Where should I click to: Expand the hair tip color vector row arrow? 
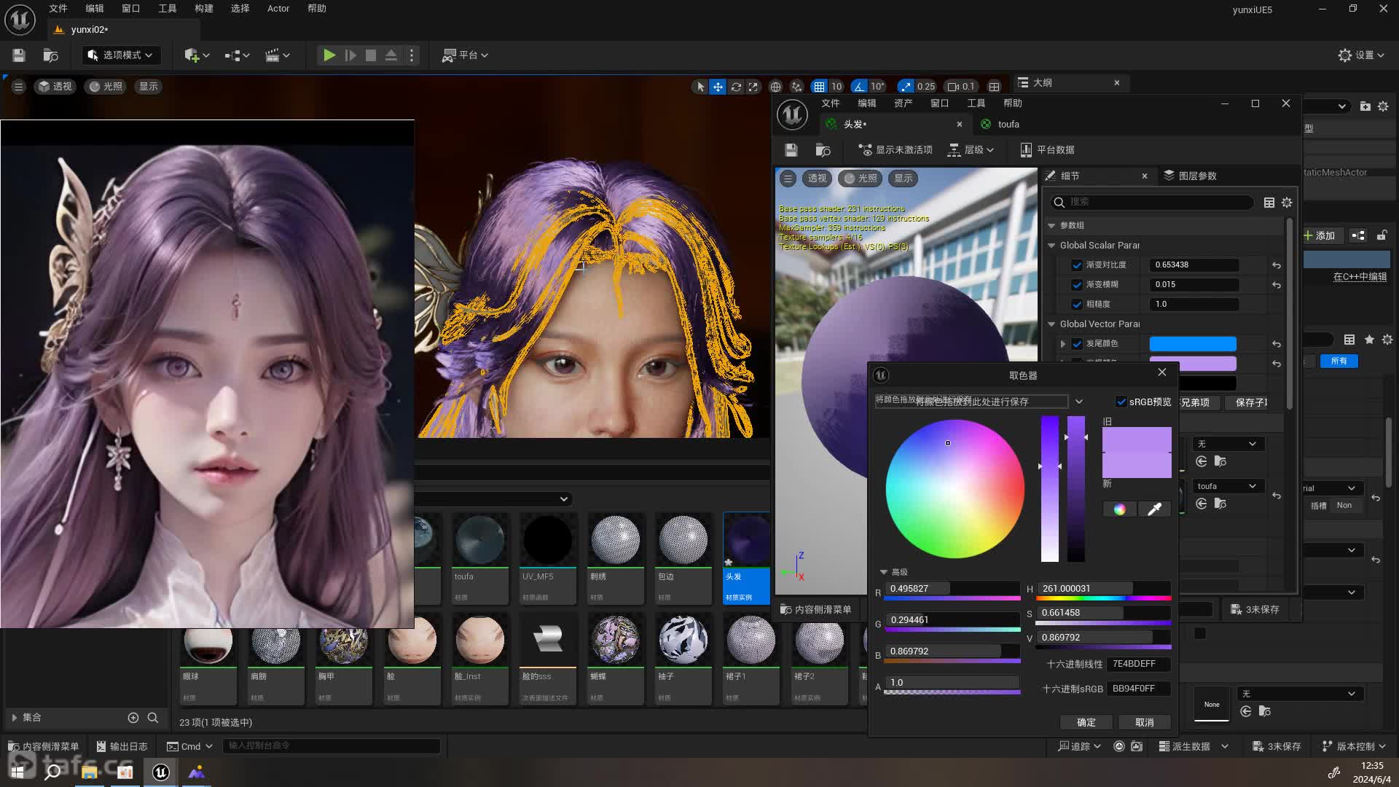(x=1063, y=344)
